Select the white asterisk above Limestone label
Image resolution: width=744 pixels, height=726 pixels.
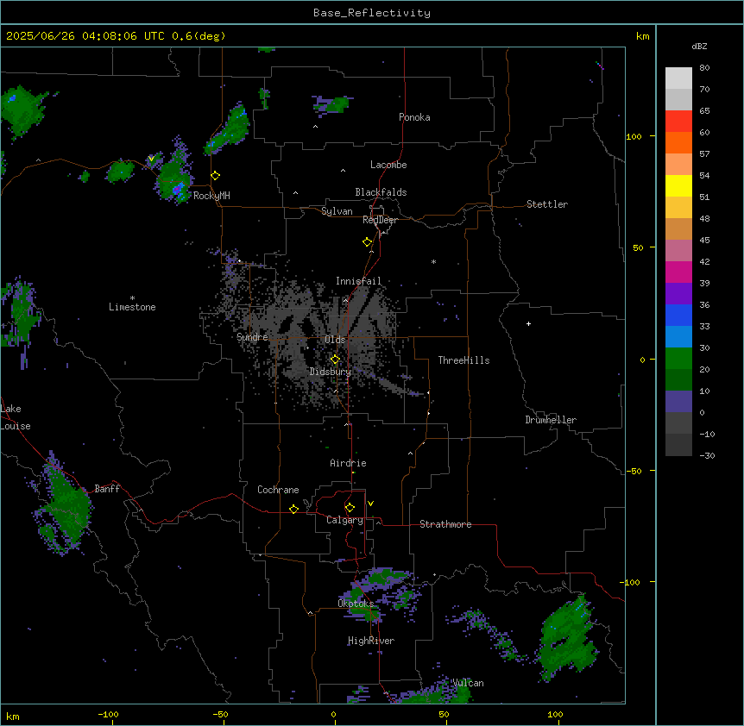(x=132, y=298)
